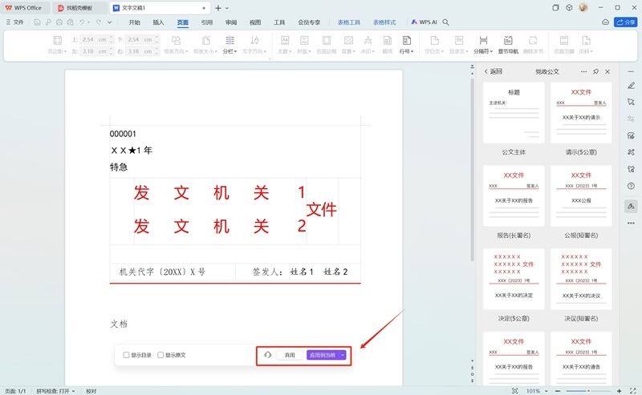Screen dimensions: 642x395
Task: Select the 公文主体 template thumbnail
Action: [514, 113]
